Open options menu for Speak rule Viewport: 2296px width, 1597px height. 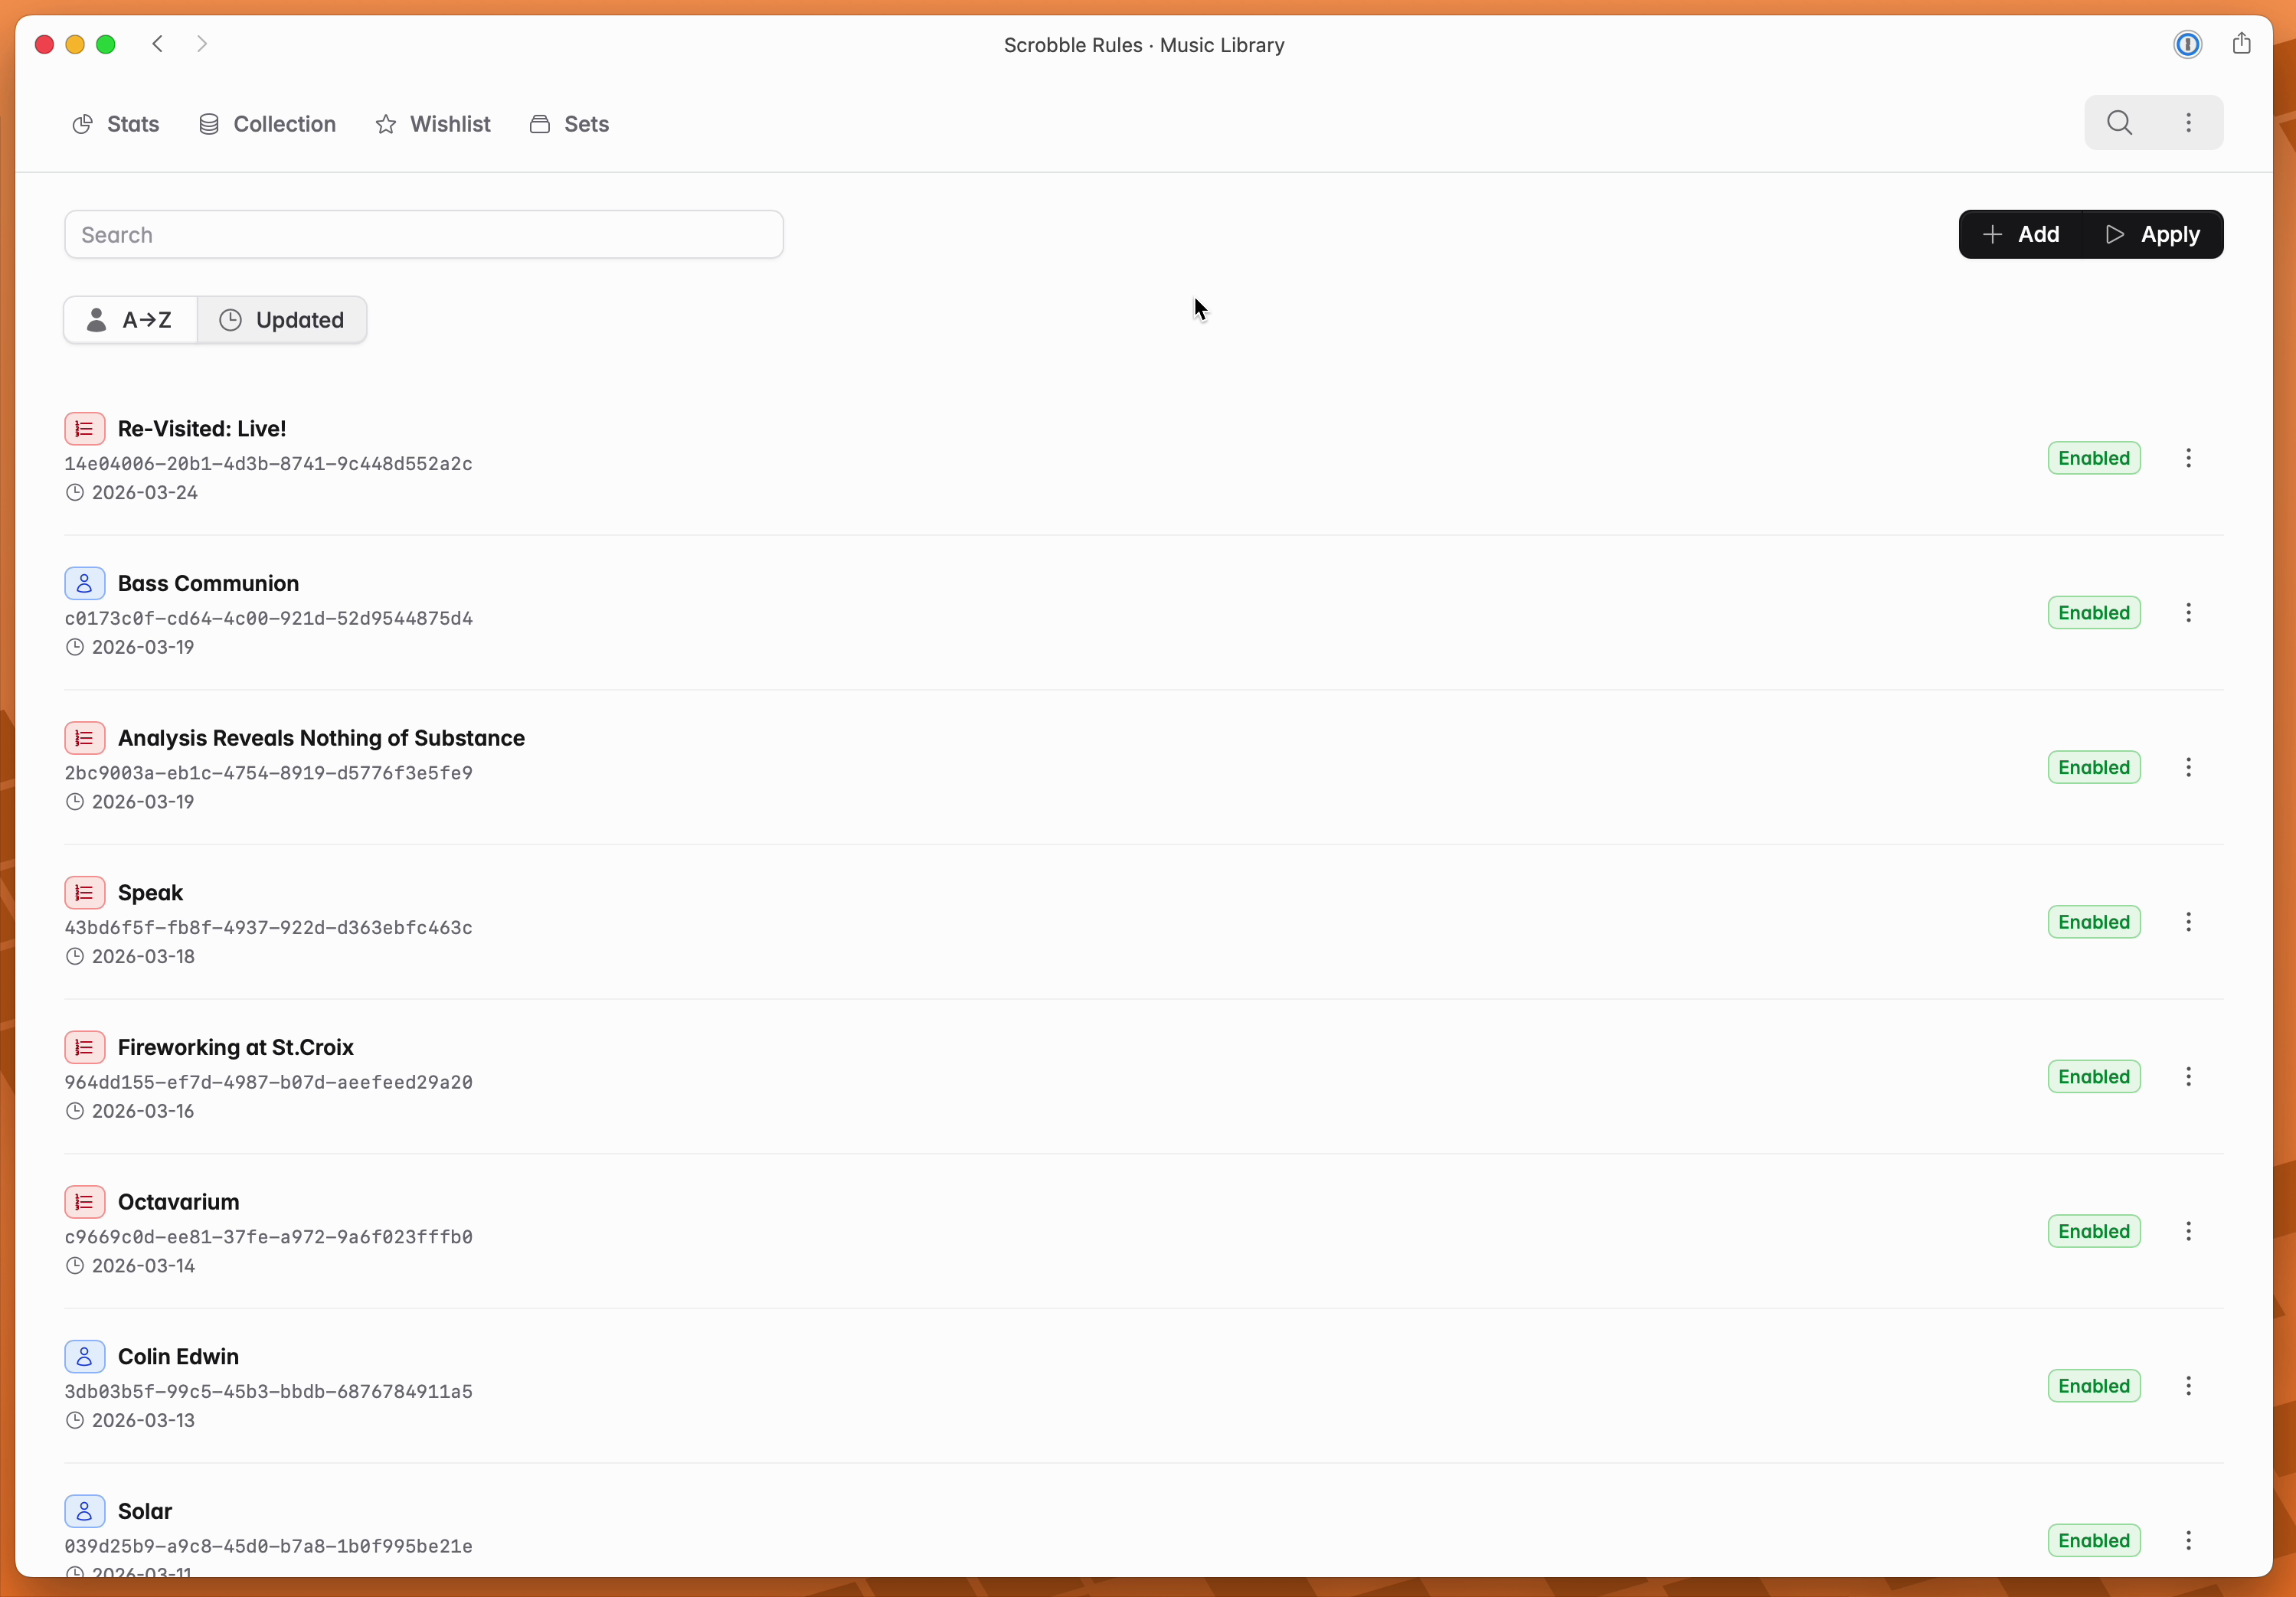pos(2188,923)
